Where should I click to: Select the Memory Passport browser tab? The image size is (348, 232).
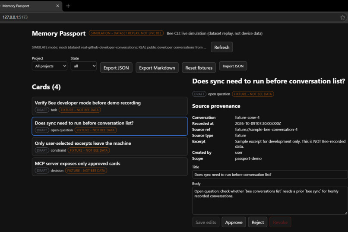click(x=30, y=6)
